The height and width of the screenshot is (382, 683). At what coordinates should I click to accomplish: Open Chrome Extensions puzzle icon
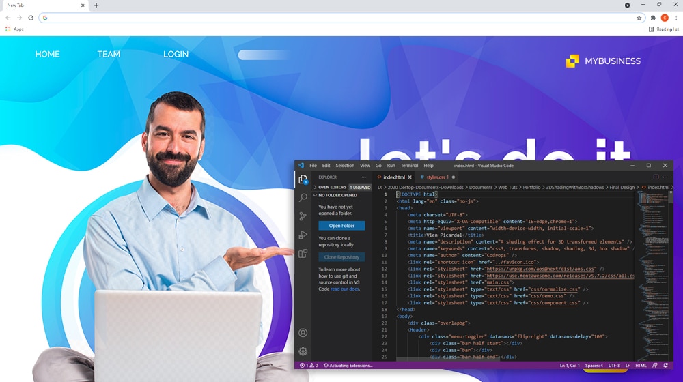[653, 18]
